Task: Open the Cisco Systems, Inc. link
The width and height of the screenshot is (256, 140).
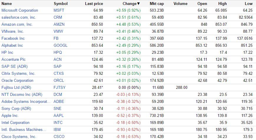Action: pyautogui.click(x=19, y=136)
